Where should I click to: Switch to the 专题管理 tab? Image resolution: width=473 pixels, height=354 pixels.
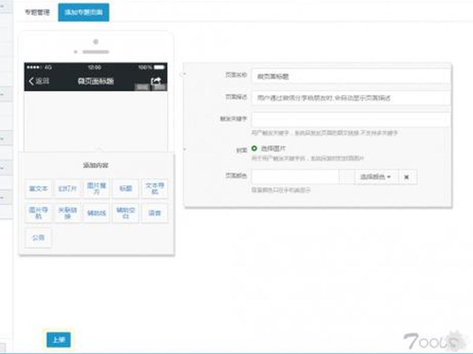[x=37, y=12]
